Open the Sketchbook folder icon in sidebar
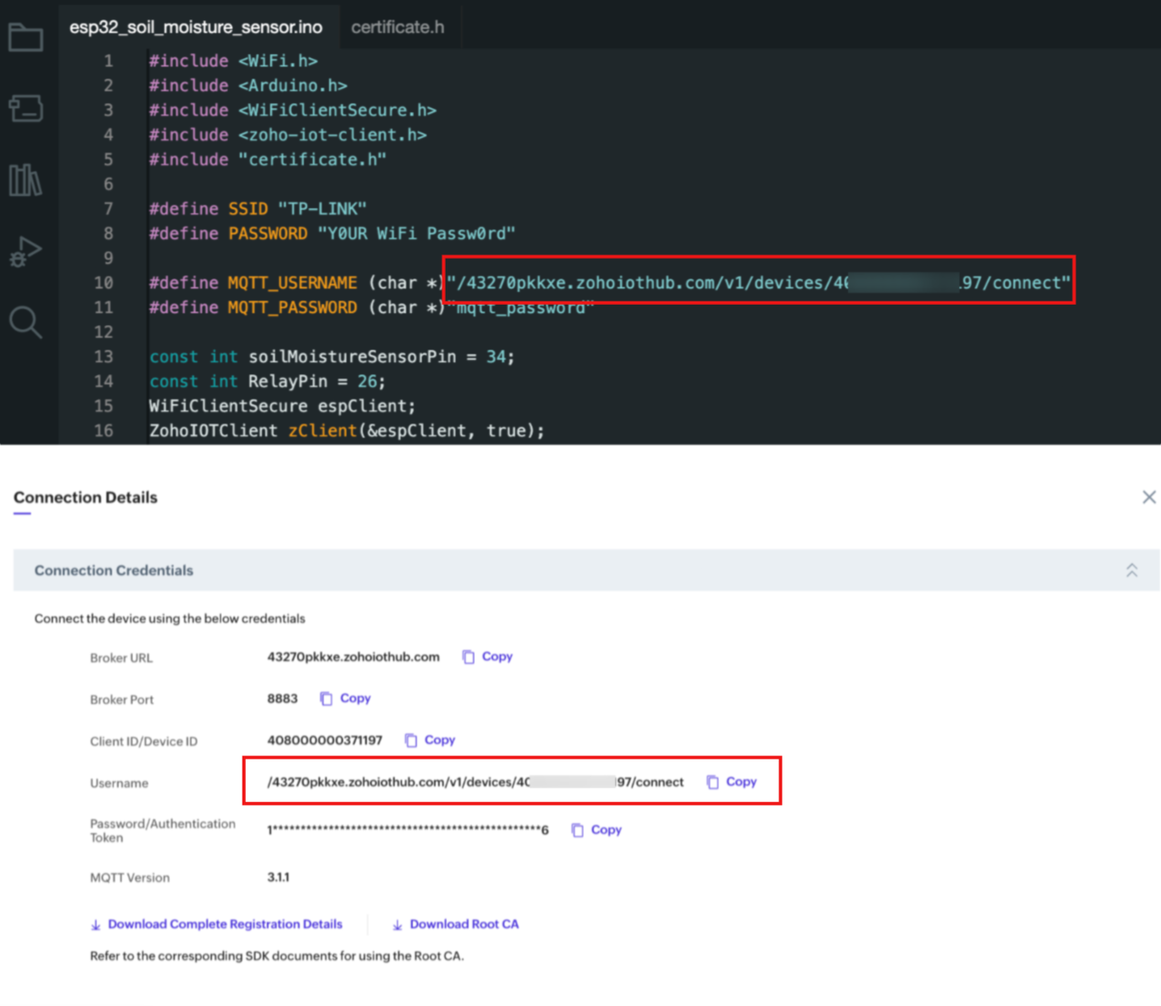 pyautogui.click(x=25, y=37)
